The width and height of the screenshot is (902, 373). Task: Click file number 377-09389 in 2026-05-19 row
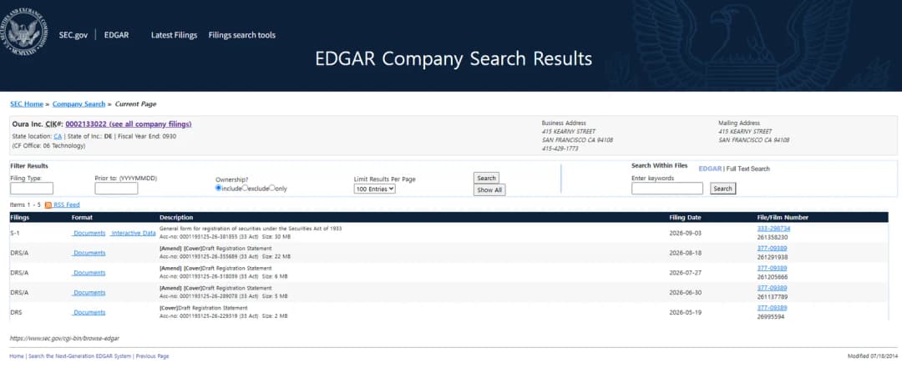772,308
